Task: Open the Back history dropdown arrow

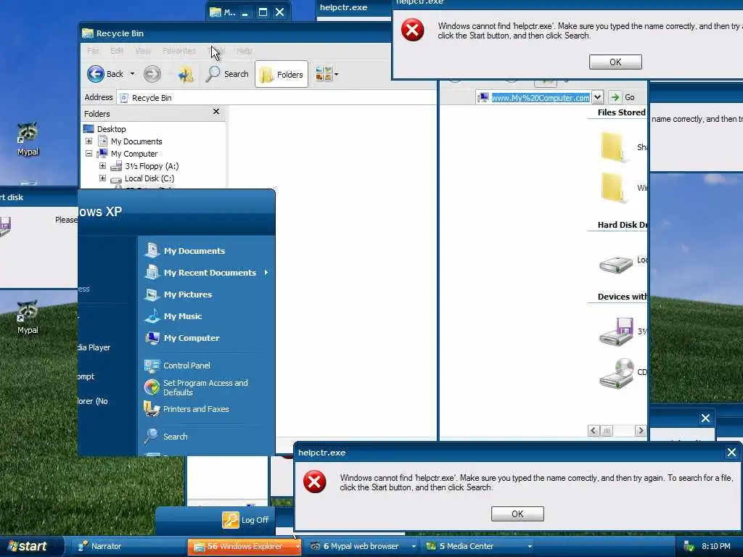Action: (x=132, y=74)
